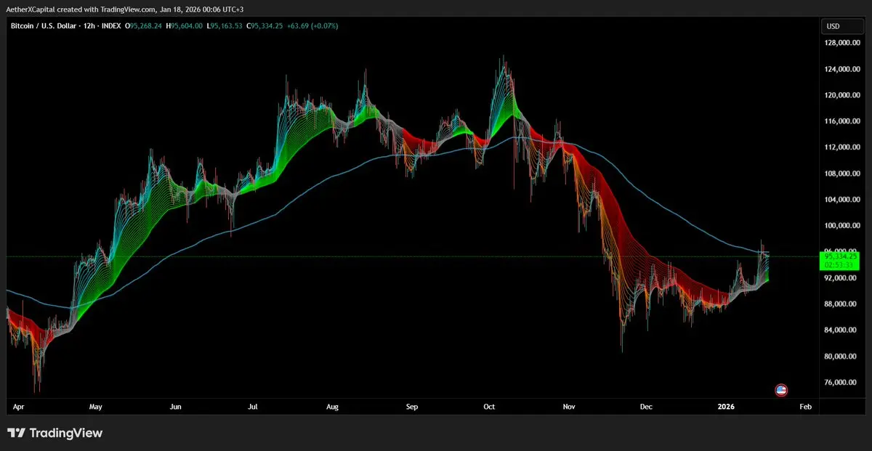Click the Dec label on time axis

[645, 407]
